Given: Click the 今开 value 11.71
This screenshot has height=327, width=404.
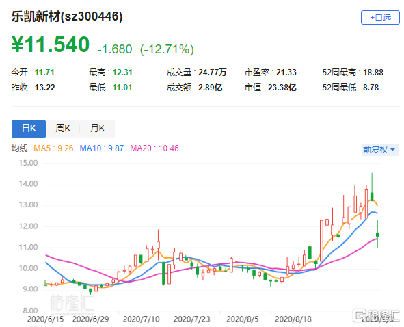Looking at the screenshot, I should 44,73.
